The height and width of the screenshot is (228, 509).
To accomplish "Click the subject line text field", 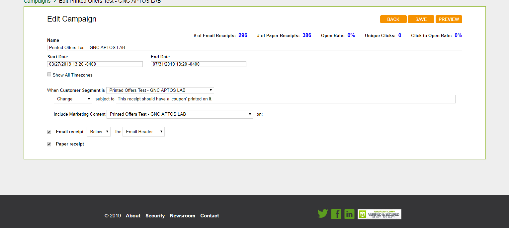I will click(286, 99).
